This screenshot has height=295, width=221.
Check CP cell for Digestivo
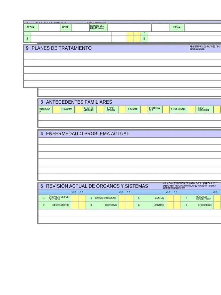pyautogui.click(x=122, y=205)
